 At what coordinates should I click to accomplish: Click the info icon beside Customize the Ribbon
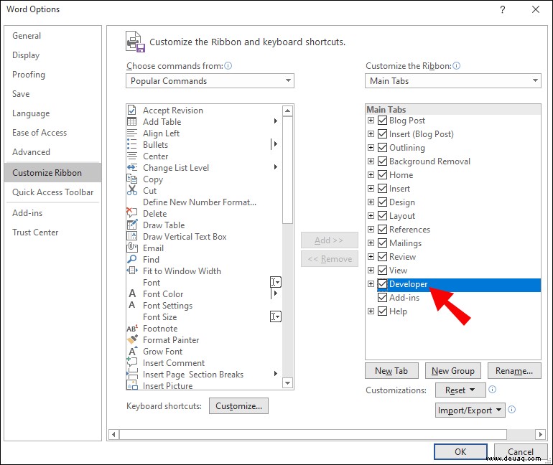[x=456, y=66]
